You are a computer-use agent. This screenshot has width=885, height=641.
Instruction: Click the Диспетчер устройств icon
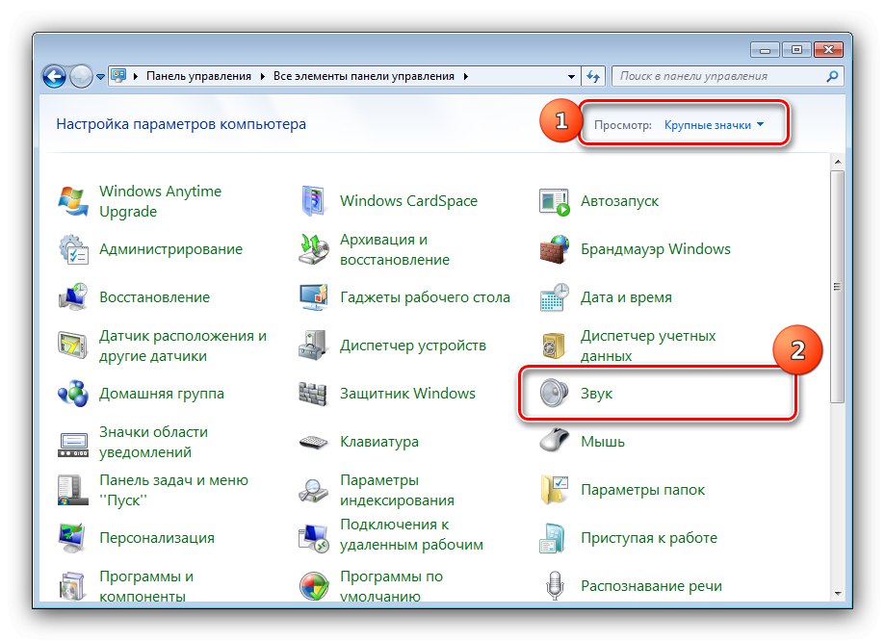(314, 346)
